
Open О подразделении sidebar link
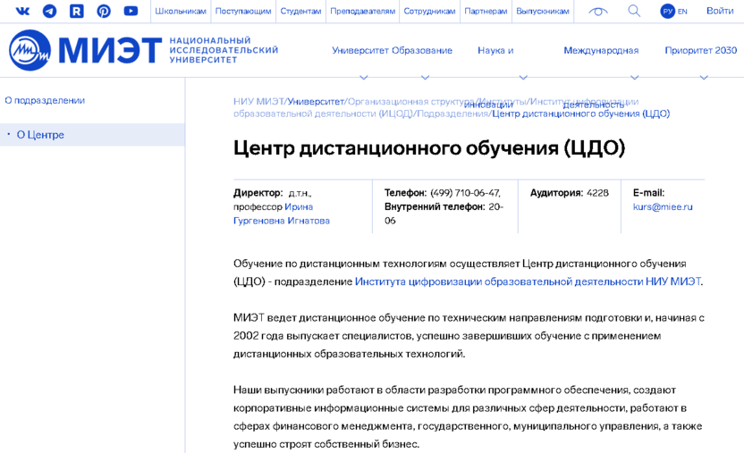click(45, 100)
